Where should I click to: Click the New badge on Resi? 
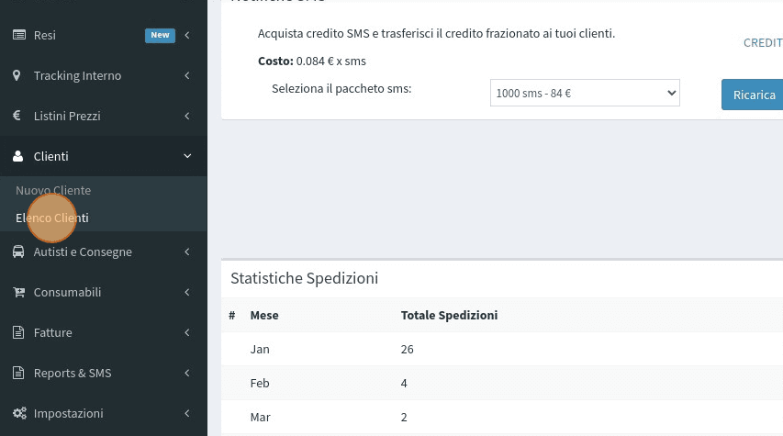coord(160,35)
